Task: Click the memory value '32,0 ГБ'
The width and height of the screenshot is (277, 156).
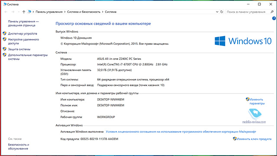Action: (102, 70)
